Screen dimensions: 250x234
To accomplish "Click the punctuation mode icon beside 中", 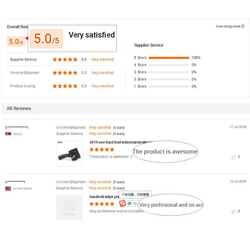I will pyautogui.click(x=135, y=204).
